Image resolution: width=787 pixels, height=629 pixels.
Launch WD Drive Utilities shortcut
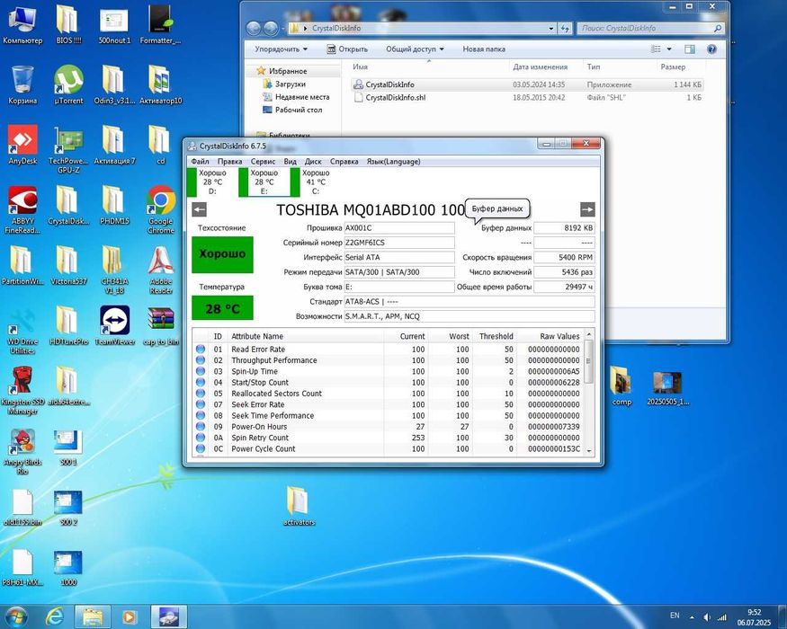(22, 330)
